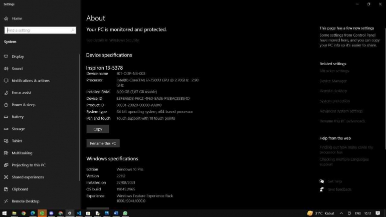Open Remote desktop related link
This screenshot has width=386, height=217.
(333, 91)
